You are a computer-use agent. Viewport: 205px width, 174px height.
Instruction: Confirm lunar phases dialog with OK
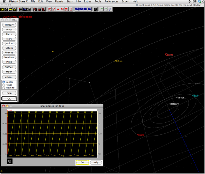[x=82, y=162]
